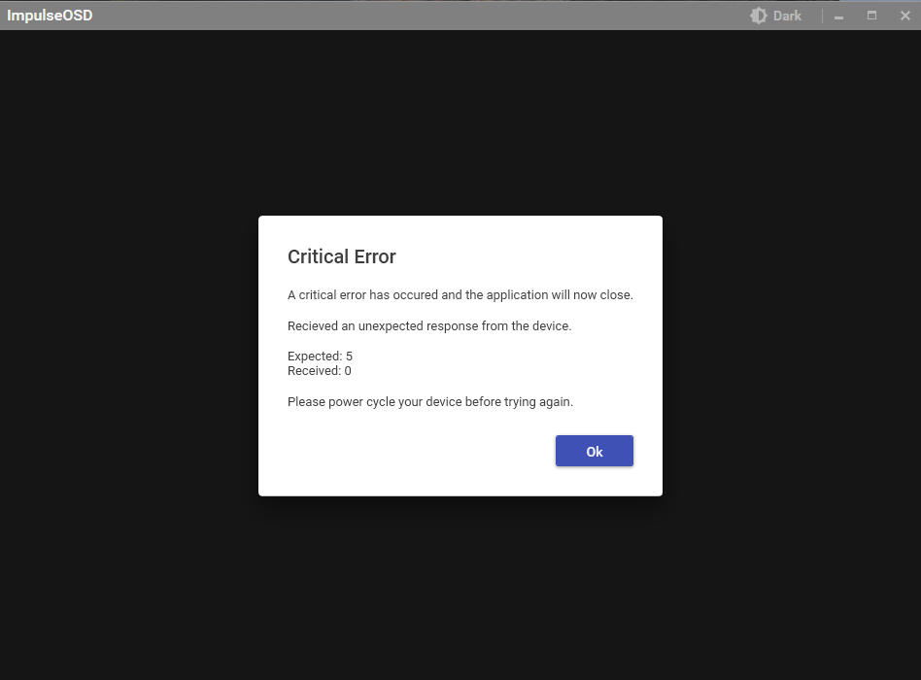Click the Critical Error dialog heading
Screen dimensions: 921x680
(x=341, y=256)
